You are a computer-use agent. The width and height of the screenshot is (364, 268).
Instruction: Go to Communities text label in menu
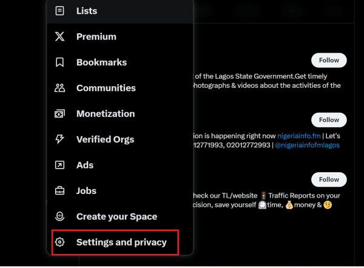click(106, 88)
